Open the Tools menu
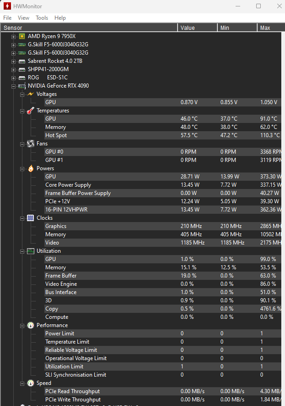The image size is (285, 406). (42, 18)
